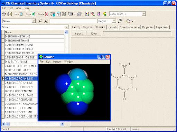Click the New record icon

(x=21, y=14)
